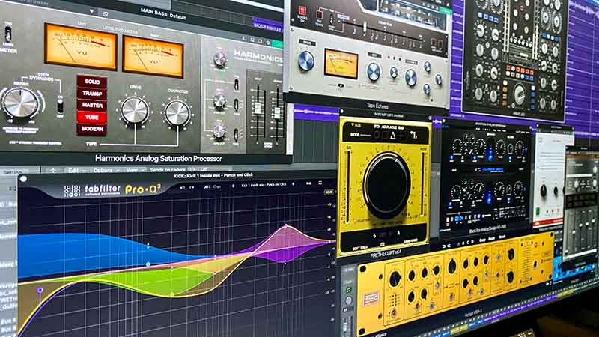Select the pink peak EQ band node
599x337 pixels.
[x=286, y=226]
